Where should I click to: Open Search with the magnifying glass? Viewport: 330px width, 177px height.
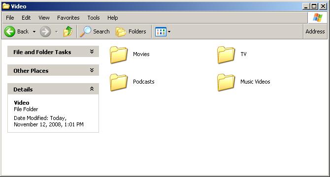pos(85,31)
